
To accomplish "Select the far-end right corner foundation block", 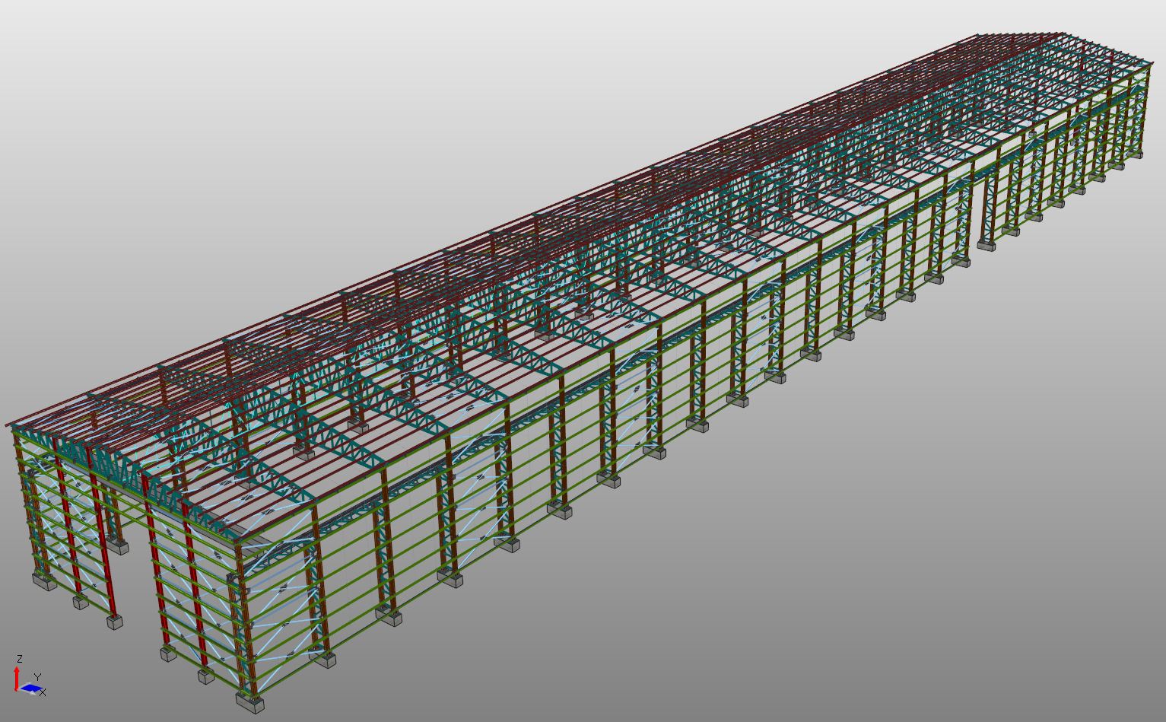I will coord(1135,154).
